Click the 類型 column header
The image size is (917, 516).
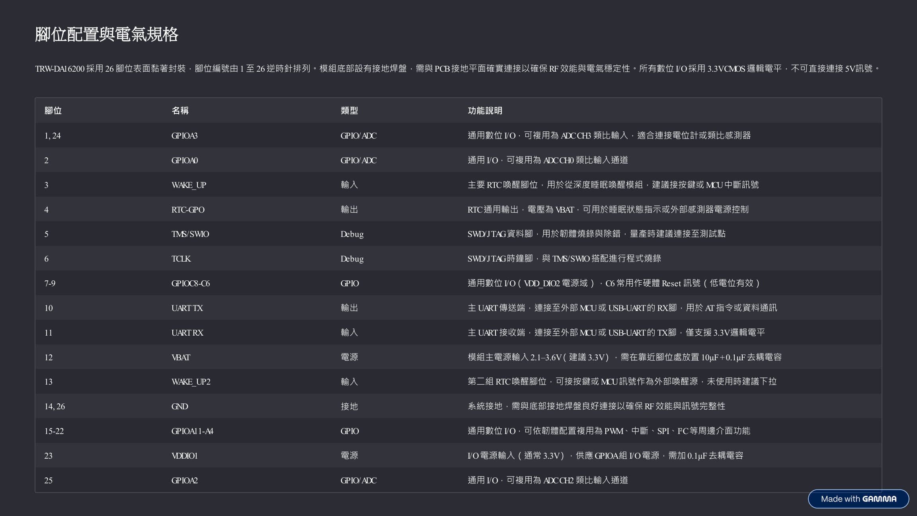point(349,111)
